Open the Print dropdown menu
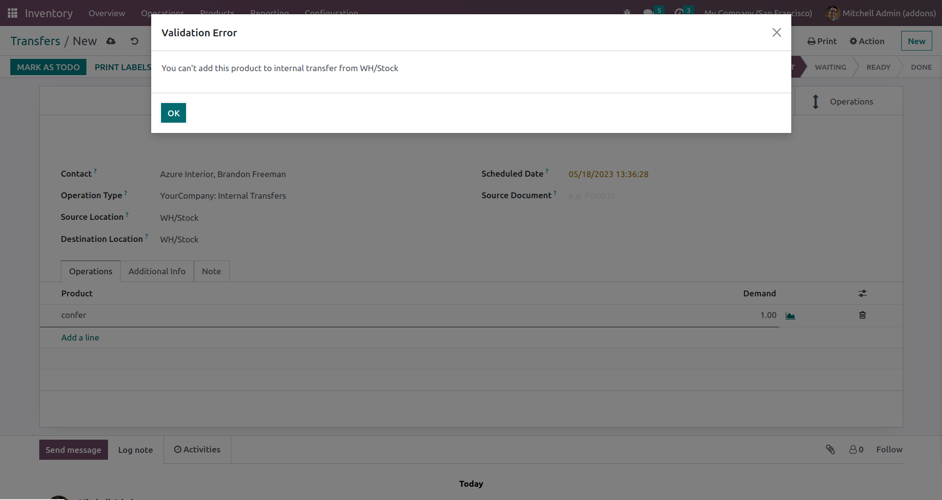The height and width of the screenshot is (500, 942). click(x=822, y=41)
